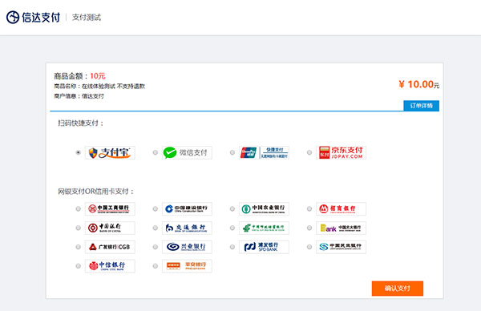This screenshot has width=481, height=311.
Task: Select the 中国工商银行 radio button
Action: tap(79, 209)
